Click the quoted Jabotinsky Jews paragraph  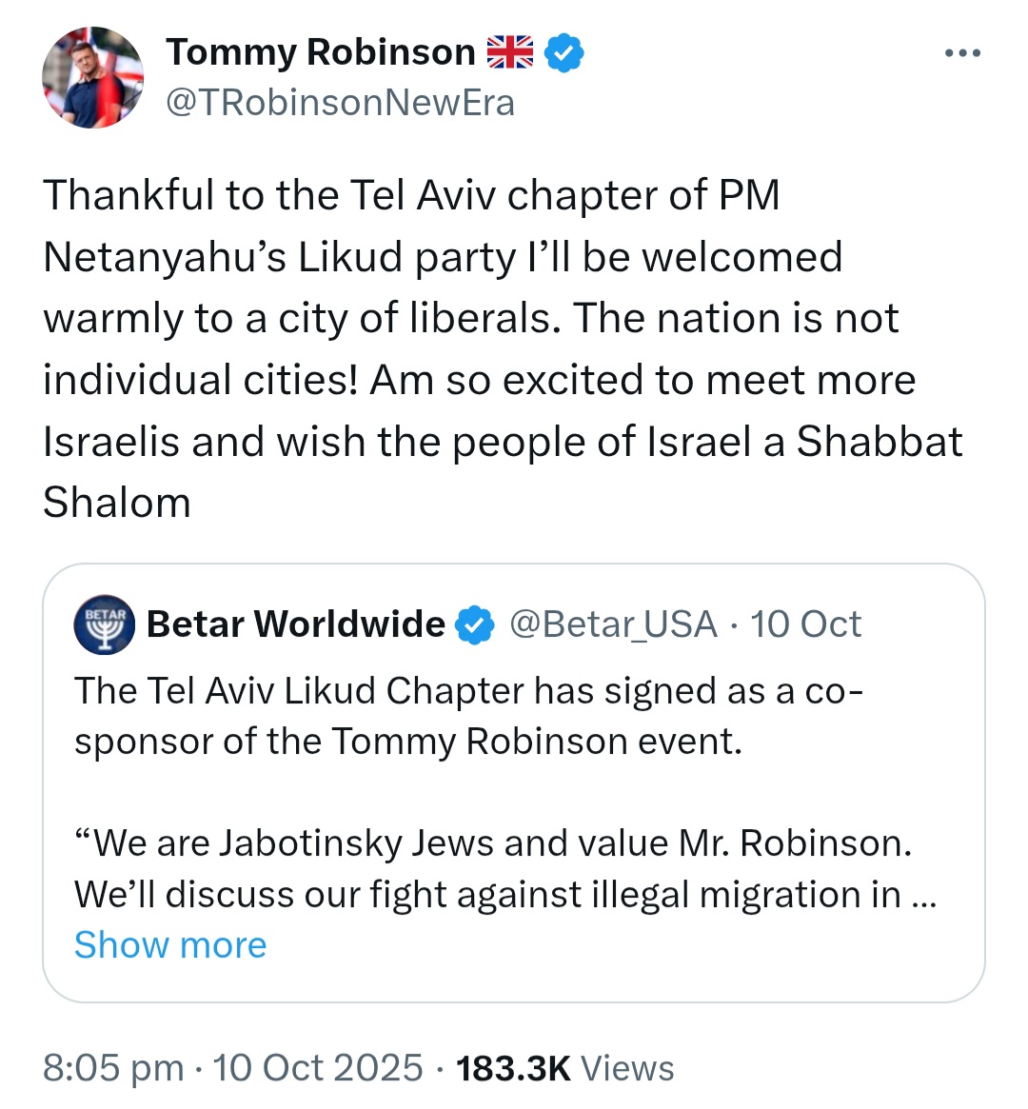(505, 868)
